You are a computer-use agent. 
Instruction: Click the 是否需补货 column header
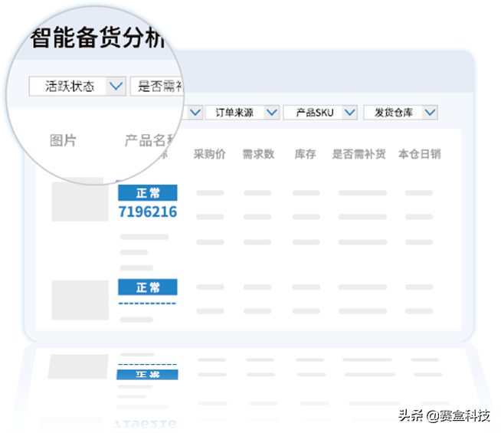(359, 154)
